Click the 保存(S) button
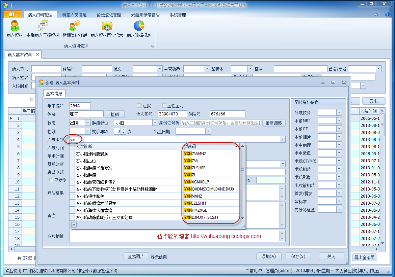The width and height of the screenshot is (395, 277). point(298,256)
